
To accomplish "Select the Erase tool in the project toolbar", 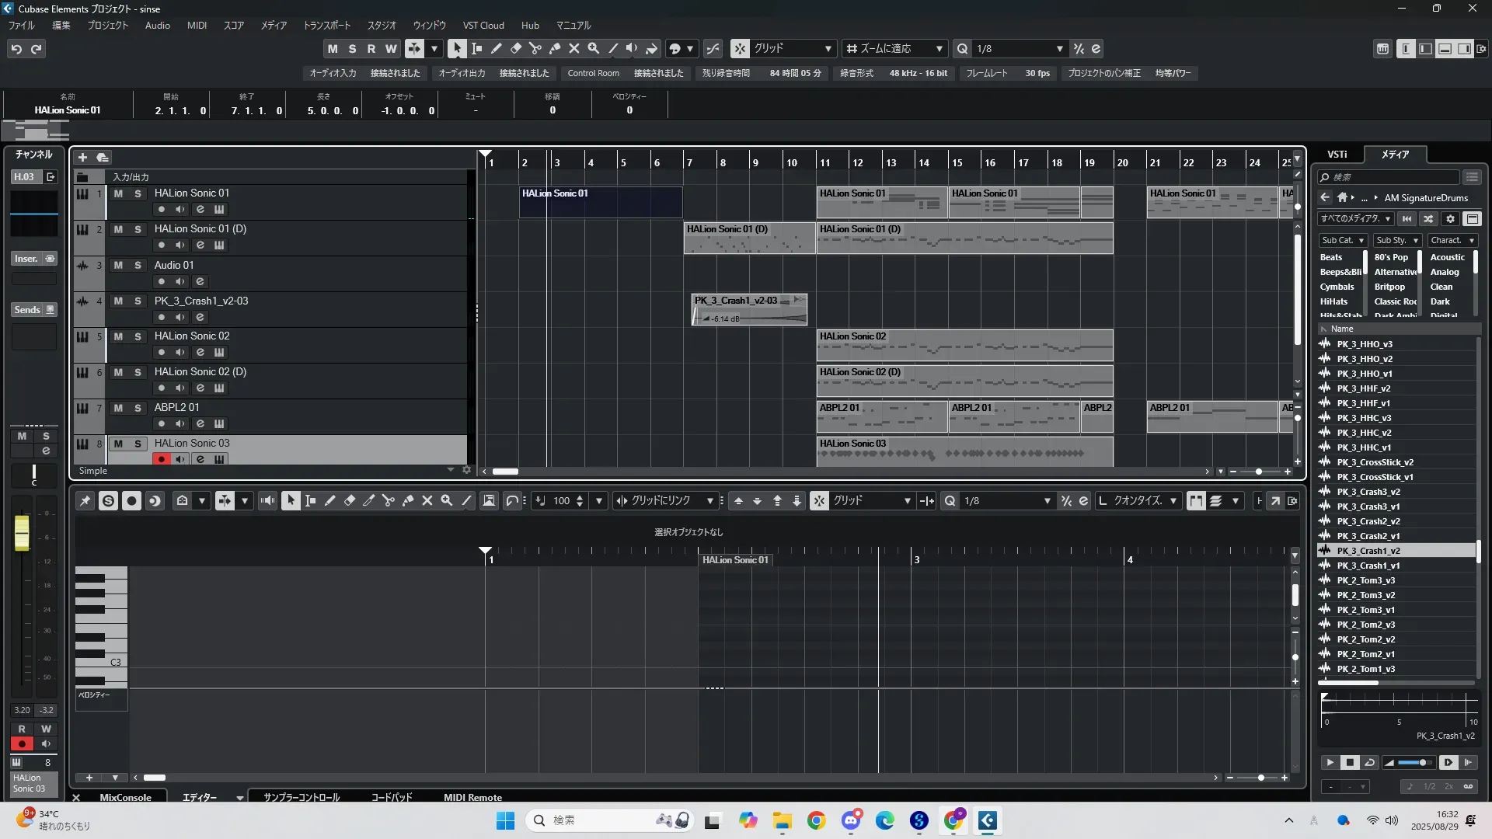I will point(516,49).
